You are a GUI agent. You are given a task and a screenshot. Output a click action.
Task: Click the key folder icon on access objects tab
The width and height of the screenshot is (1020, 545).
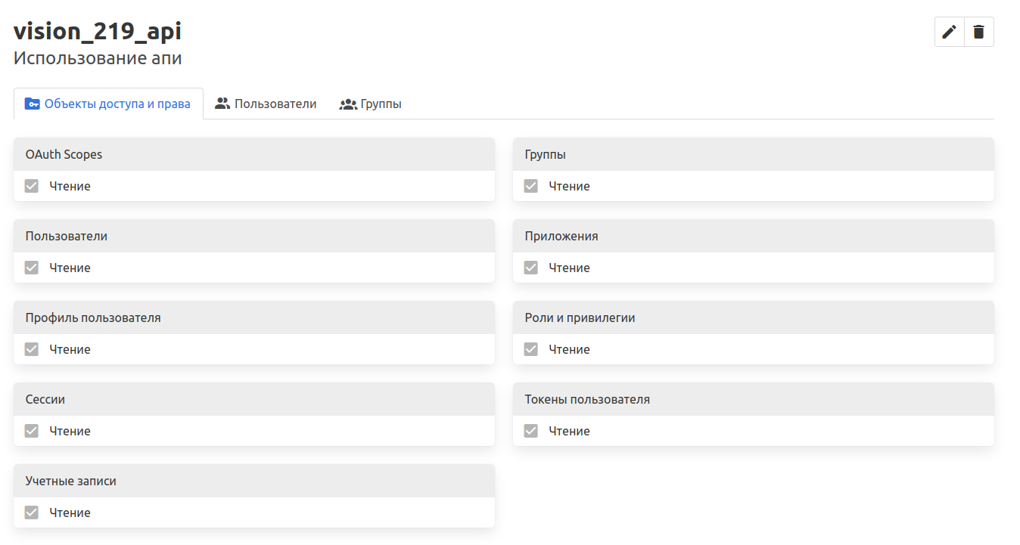click(32, 104)
